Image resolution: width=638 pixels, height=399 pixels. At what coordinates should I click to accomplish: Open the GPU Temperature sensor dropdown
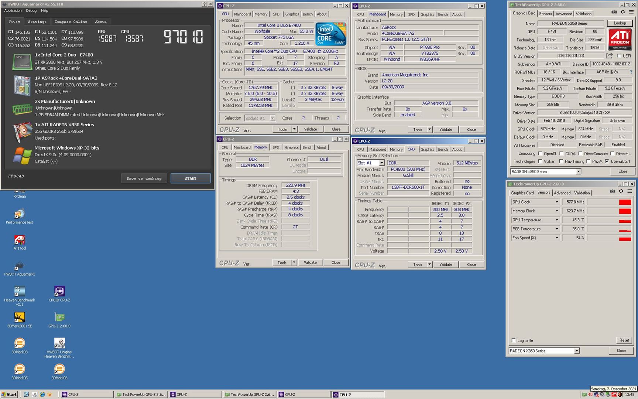pyautogui.click(x=557, y=220)
